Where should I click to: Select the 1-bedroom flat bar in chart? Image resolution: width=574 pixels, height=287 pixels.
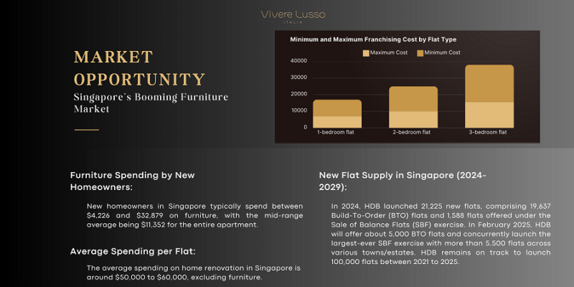pyautogui.click(x=337, y=113)
